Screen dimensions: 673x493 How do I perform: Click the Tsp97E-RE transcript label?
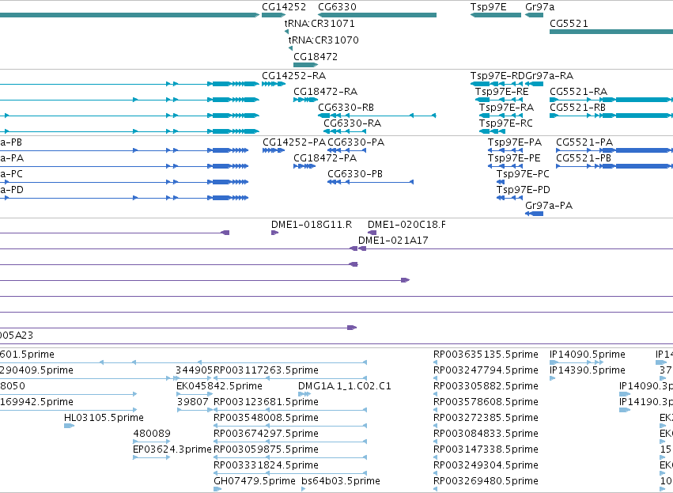click(501, 92)
